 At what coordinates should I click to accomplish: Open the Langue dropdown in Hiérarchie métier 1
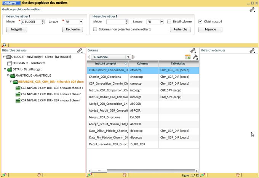[81, 22]
